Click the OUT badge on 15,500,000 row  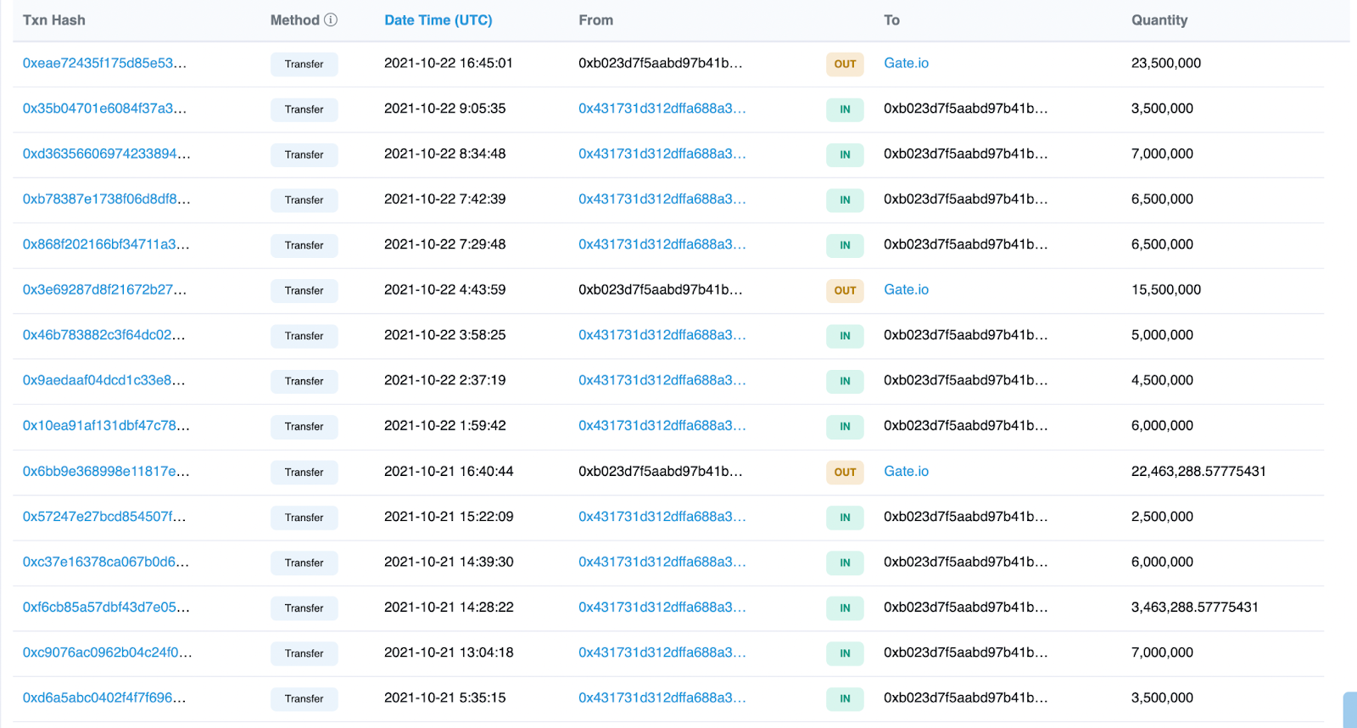click(x=845, y=290)
